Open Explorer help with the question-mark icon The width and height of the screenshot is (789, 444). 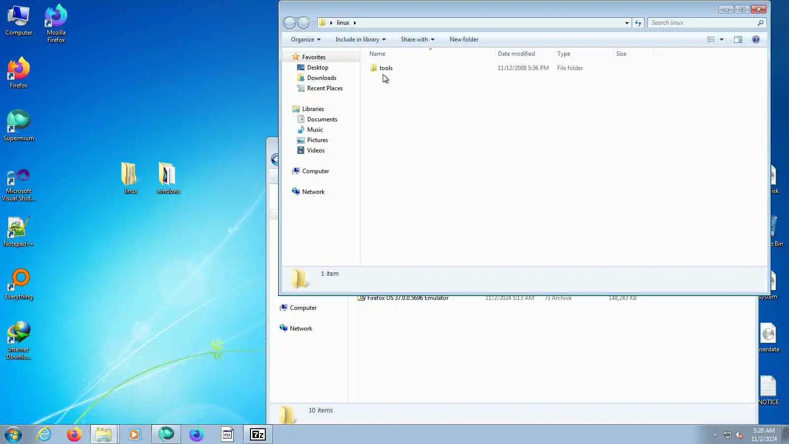756,39
